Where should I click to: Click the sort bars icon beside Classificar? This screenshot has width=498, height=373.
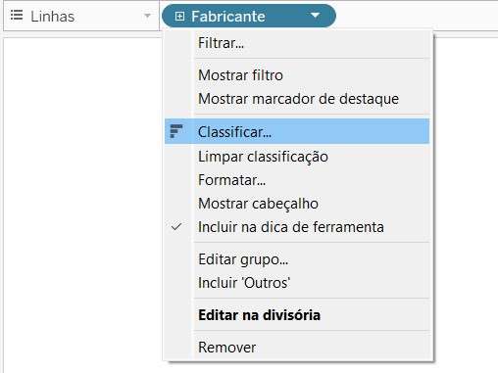tap(176, 131)
